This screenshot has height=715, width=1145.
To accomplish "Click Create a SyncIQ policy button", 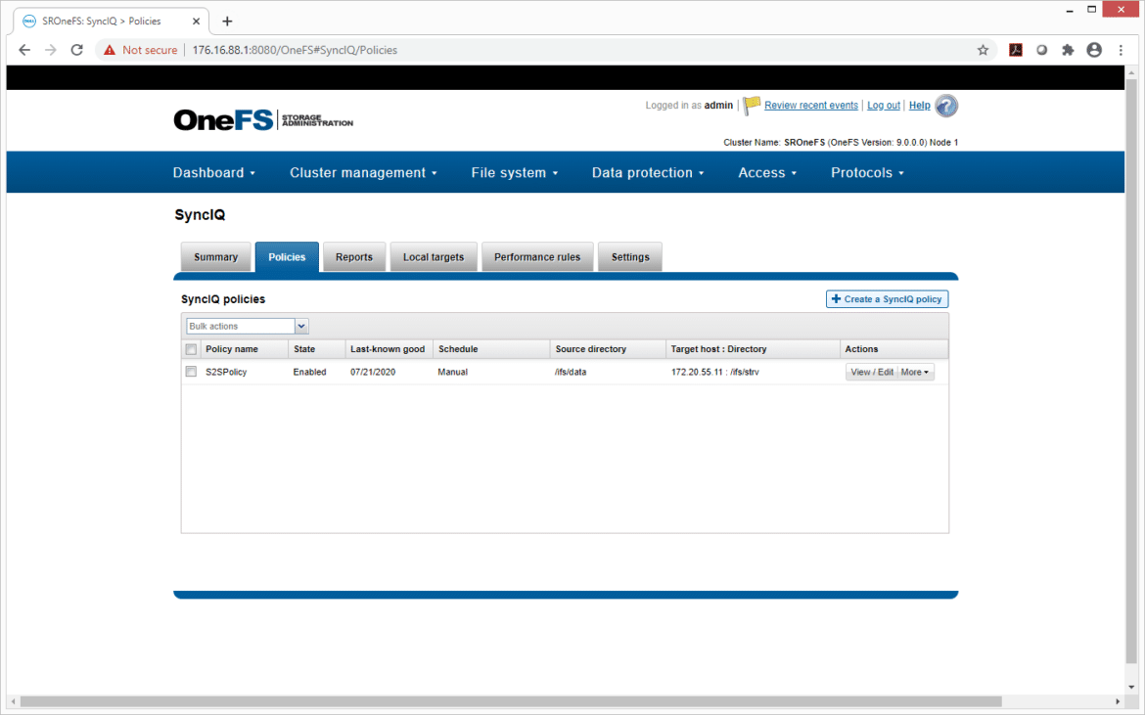I will click(x=888, y=299).
